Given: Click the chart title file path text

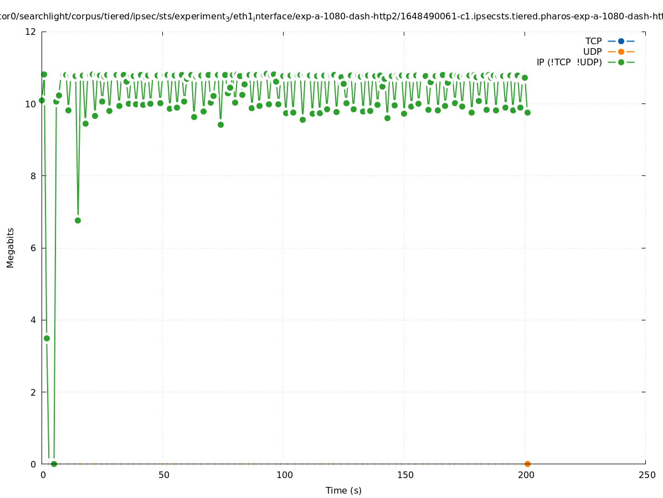Looking at the screenshot, I should tap(331, 17).
